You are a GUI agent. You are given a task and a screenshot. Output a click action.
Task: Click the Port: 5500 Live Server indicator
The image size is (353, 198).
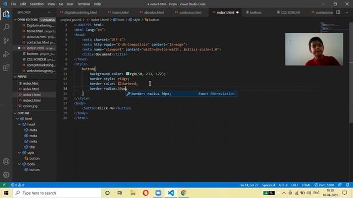click(x=324, y=185)
